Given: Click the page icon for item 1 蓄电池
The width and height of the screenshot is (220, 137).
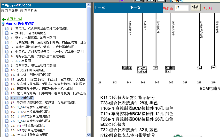Looking at the screenshot, I should point(7,29).
